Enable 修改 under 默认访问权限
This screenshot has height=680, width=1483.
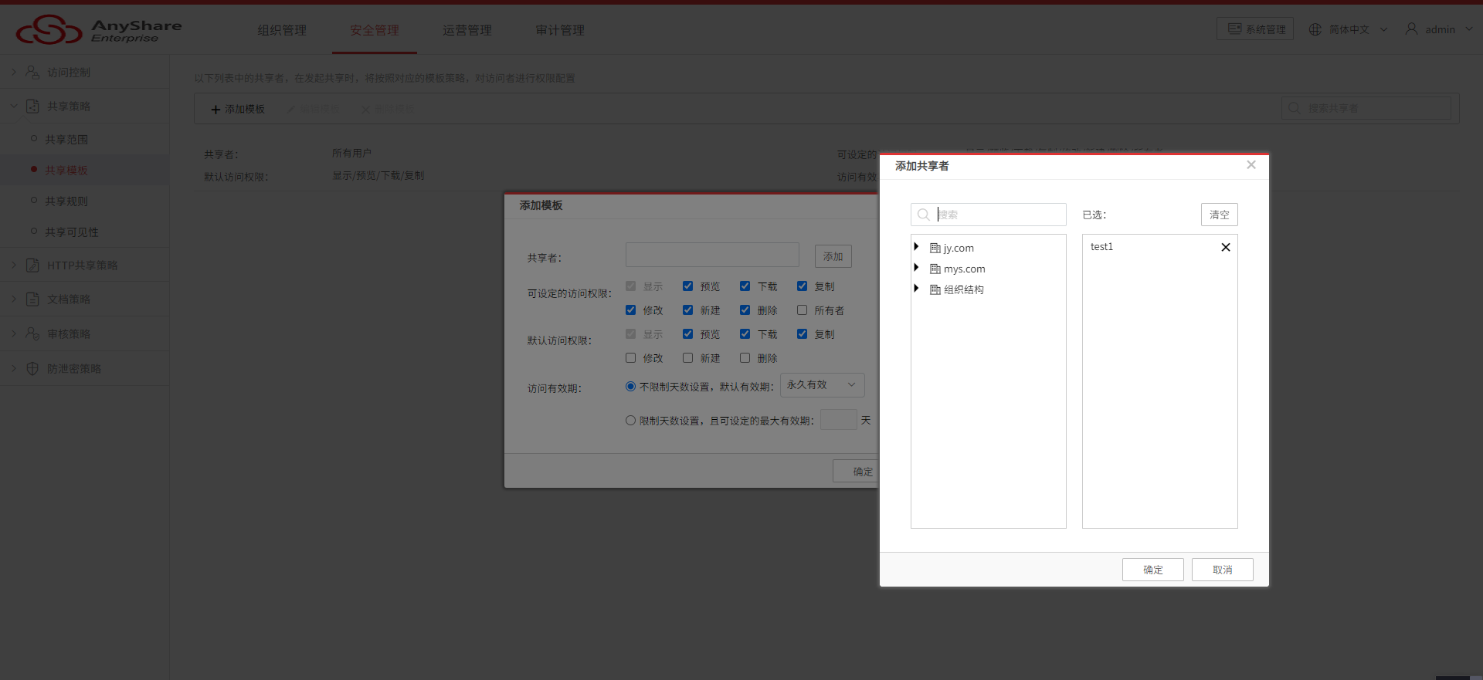click(x=630, y=358)
